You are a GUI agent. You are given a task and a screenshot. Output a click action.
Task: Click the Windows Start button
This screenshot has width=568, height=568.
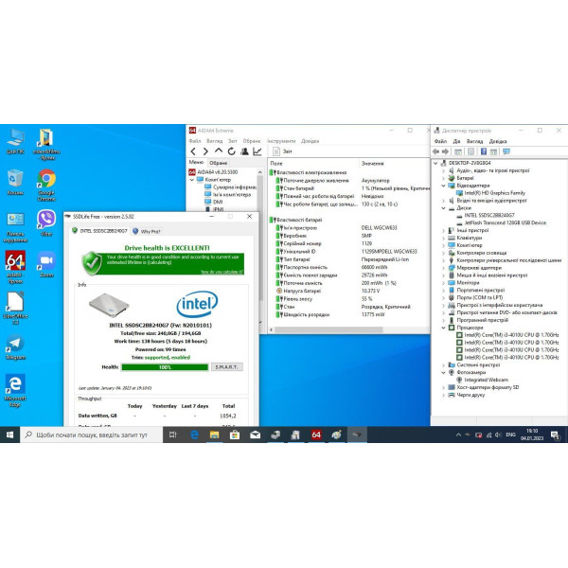click(9, 435)
